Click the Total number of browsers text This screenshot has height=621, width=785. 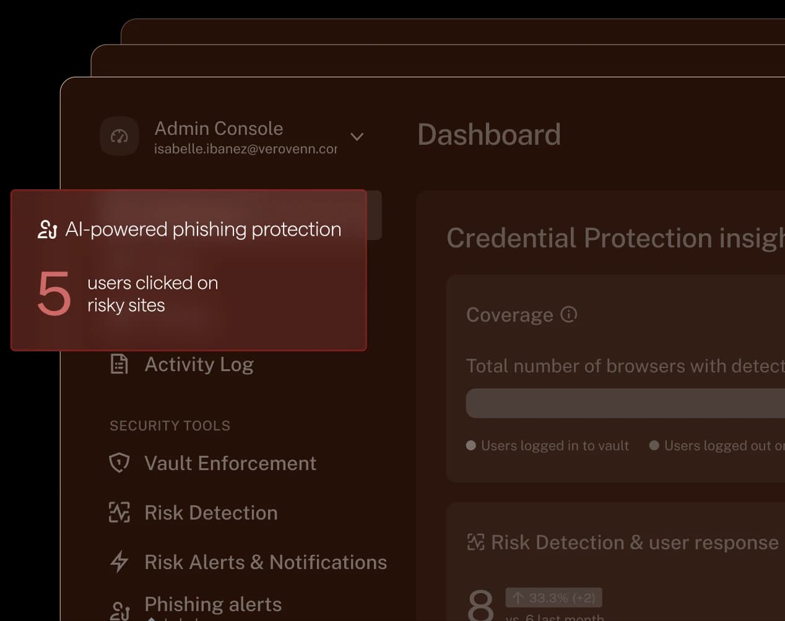tap(625, 366)
